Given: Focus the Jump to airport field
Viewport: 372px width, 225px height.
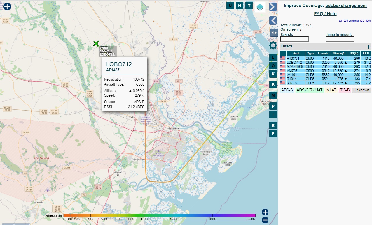Looking at the screenshot, I should (340, 39).
